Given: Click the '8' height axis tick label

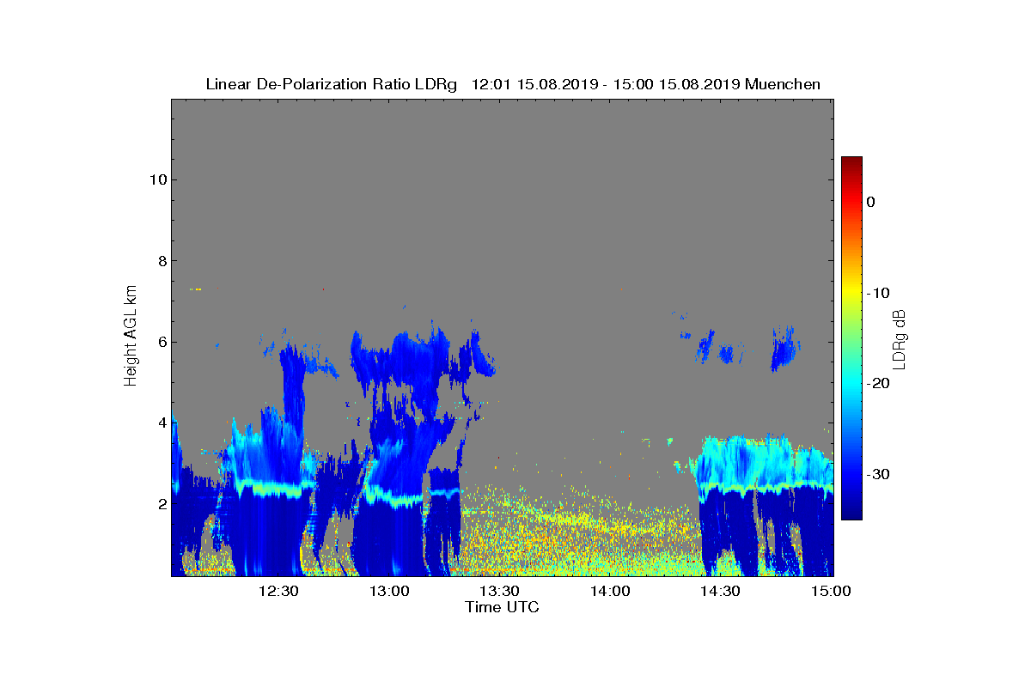Looking at the screenshot, I should click(x=161, y=261).
